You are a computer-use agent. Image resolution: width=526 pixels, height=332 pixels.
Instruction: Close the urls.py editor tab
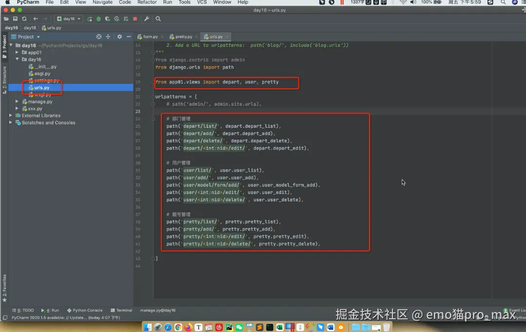tap(227, 37)
